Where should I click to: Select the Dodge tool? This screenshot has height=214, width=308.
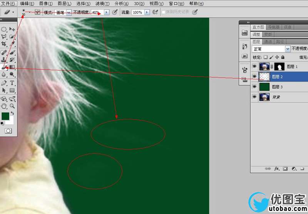tap(12, 74)
